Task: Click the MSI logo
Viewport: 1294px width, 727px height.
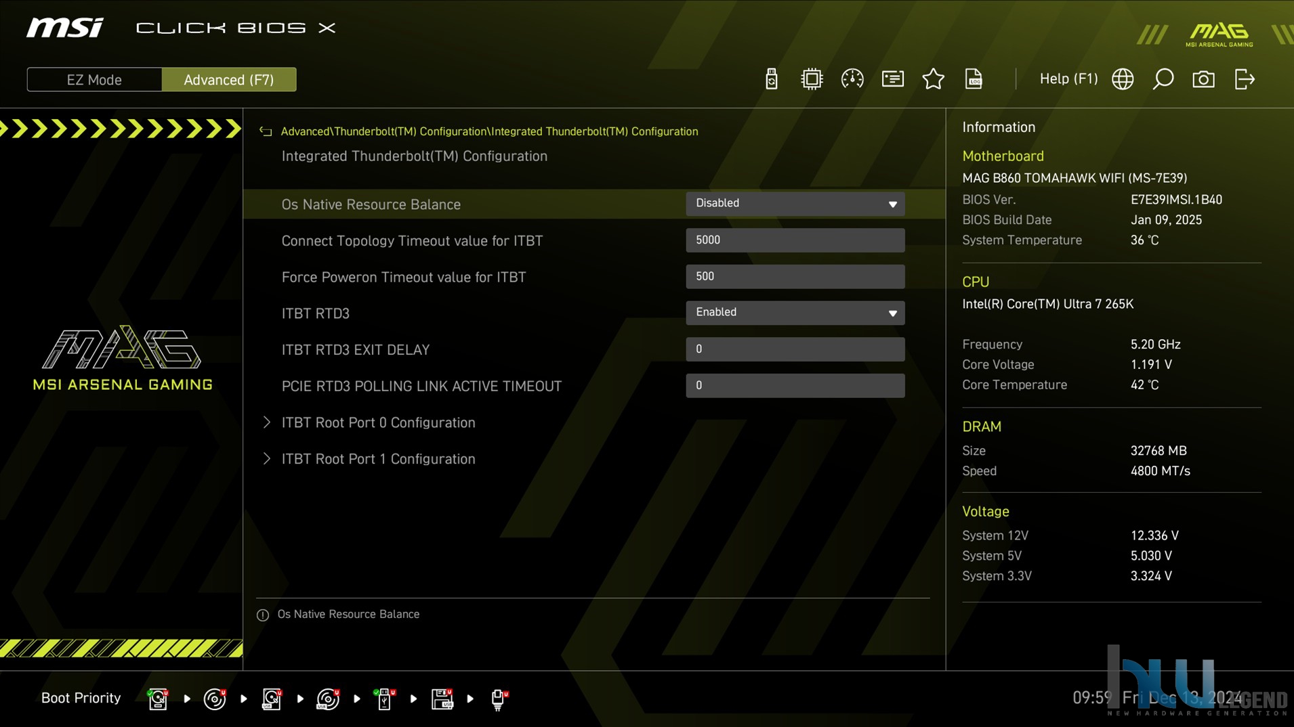Action: 65,28
